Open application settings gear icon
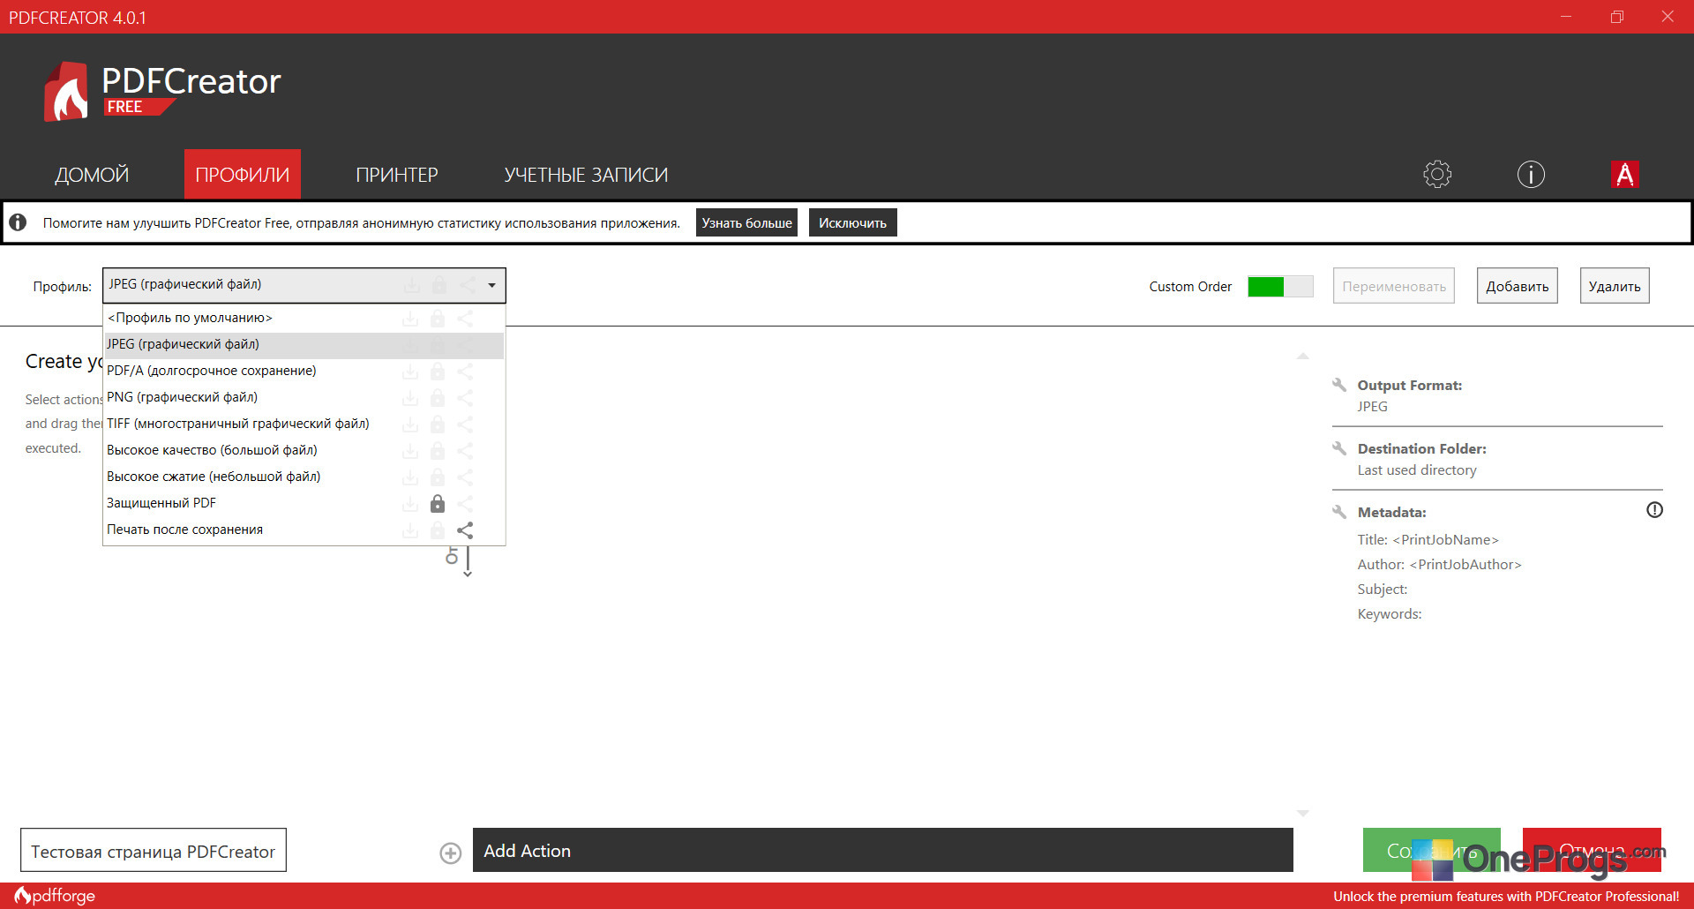This screenshot has width=1694, height=909. pos(1437,174)
